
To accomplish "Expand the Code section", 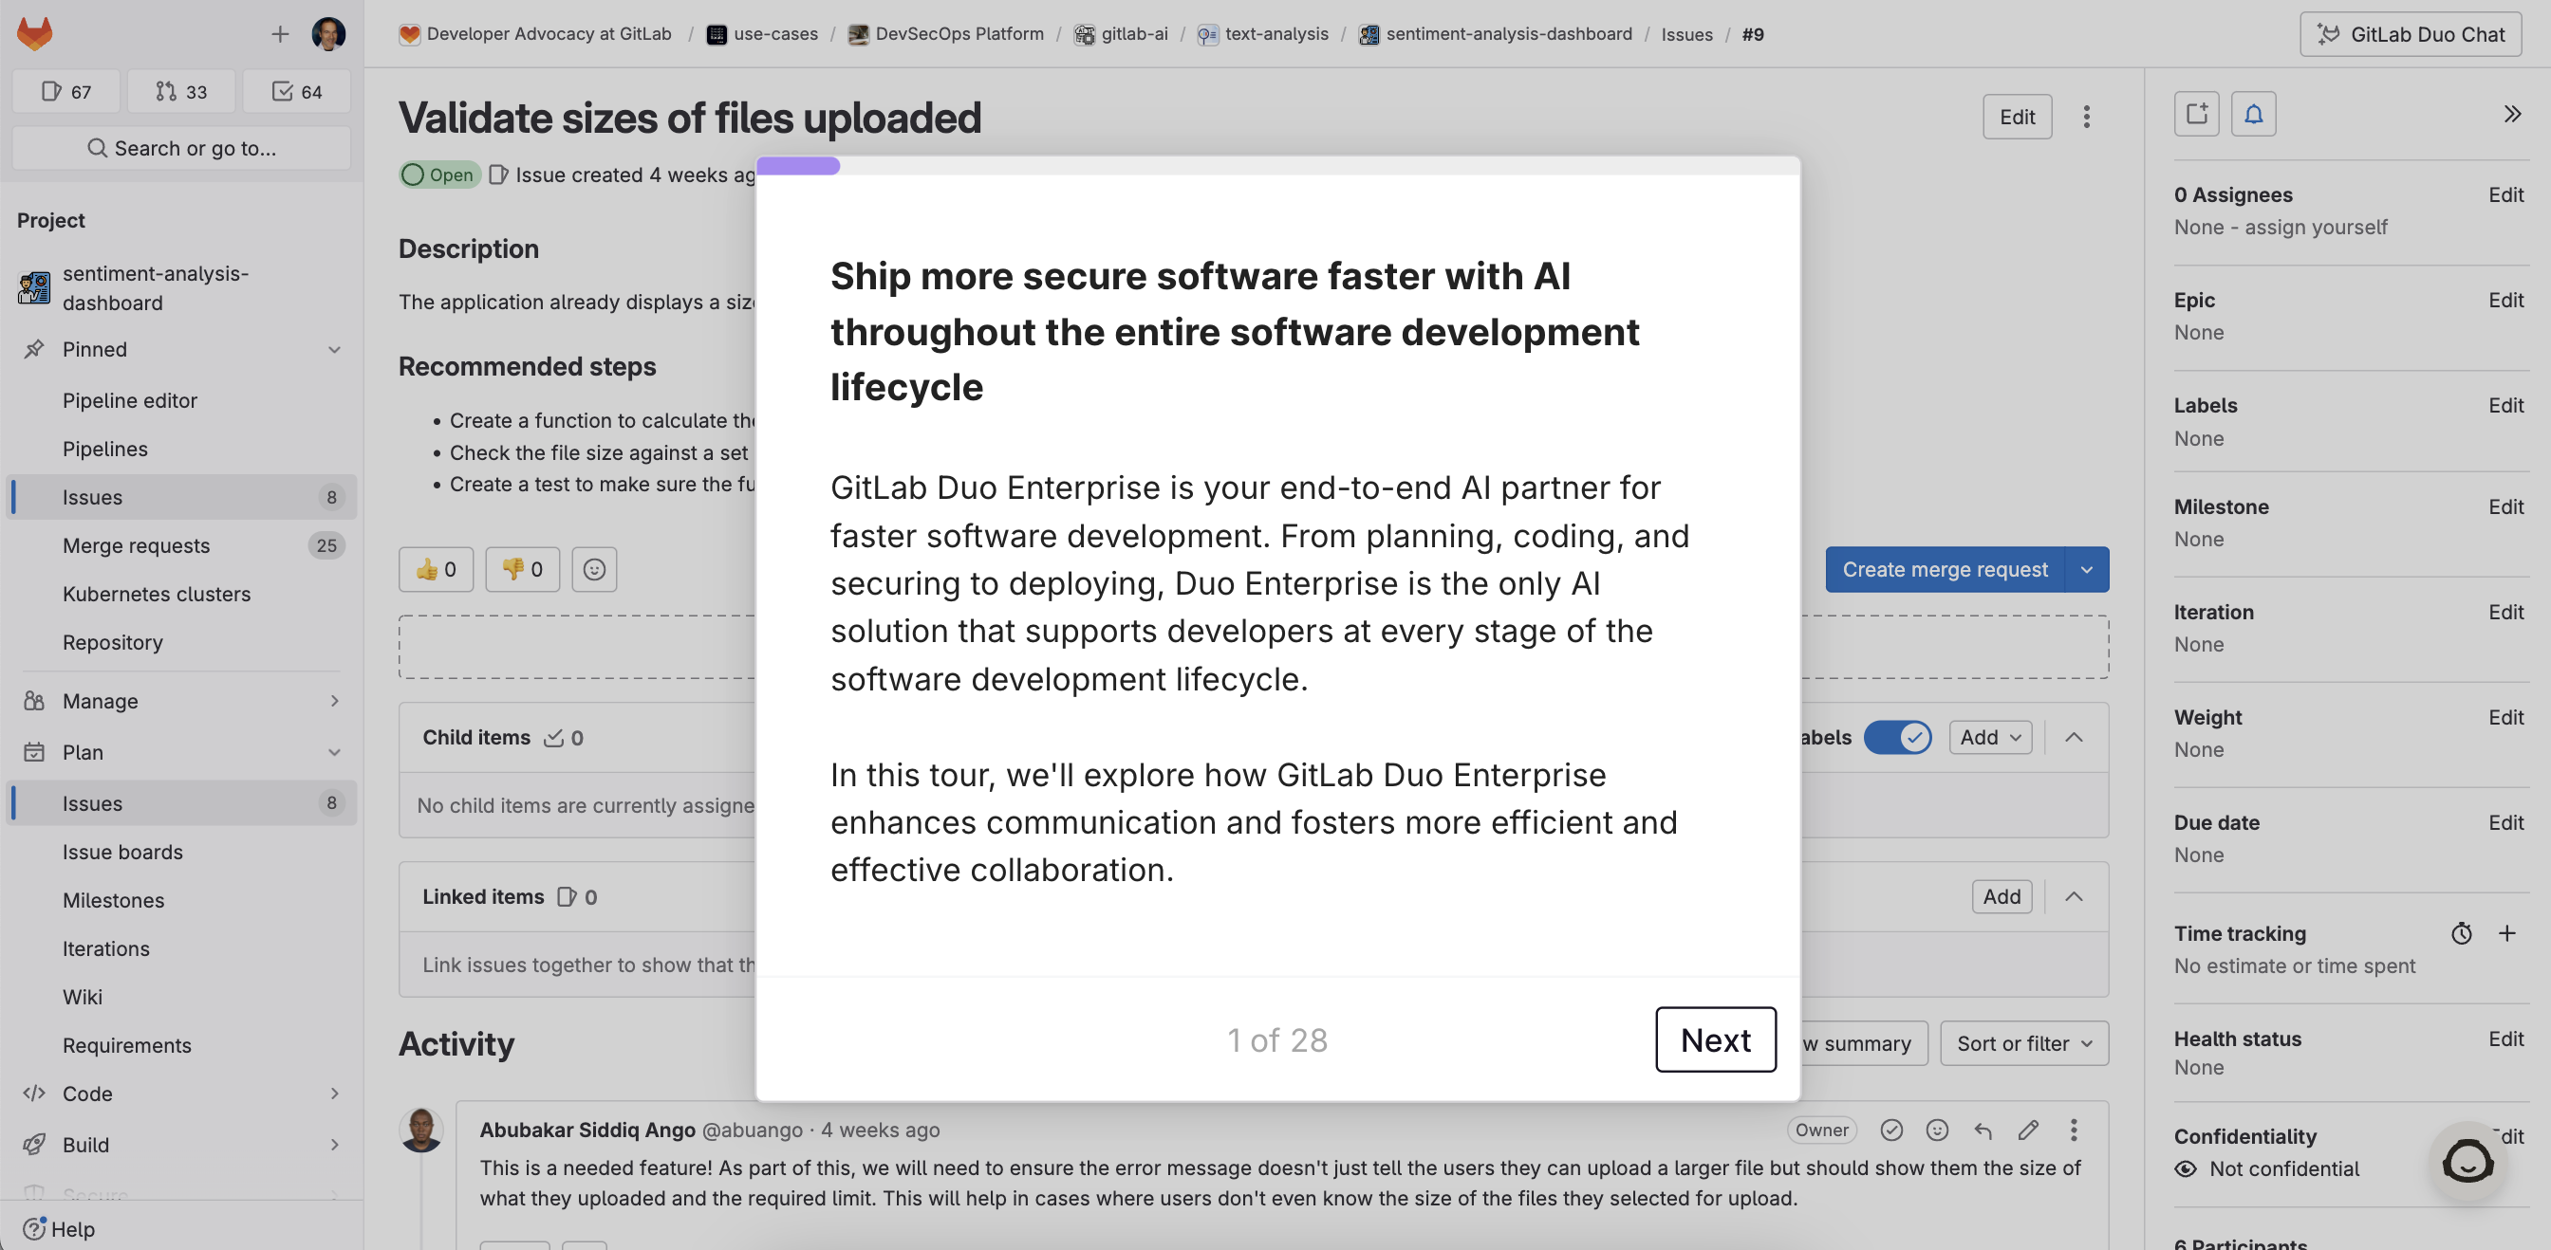I will pyautogui.click(x=181, y=1094).
